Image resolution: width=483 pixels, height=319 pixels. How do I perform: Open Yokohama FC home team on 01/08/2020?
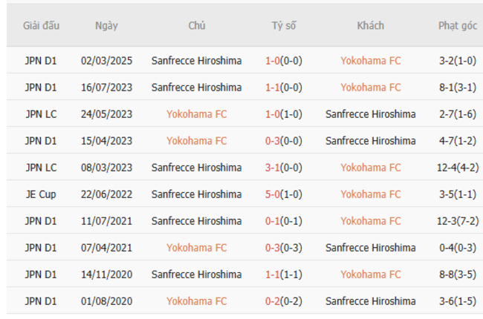[x=196, y=301]
